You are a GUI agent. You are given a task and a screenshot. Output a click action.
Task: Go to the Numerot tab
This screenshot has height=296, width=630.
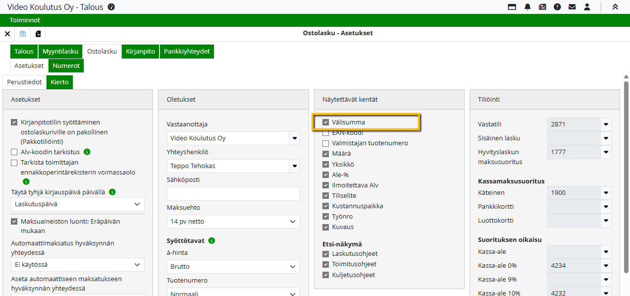pos(66,65)
